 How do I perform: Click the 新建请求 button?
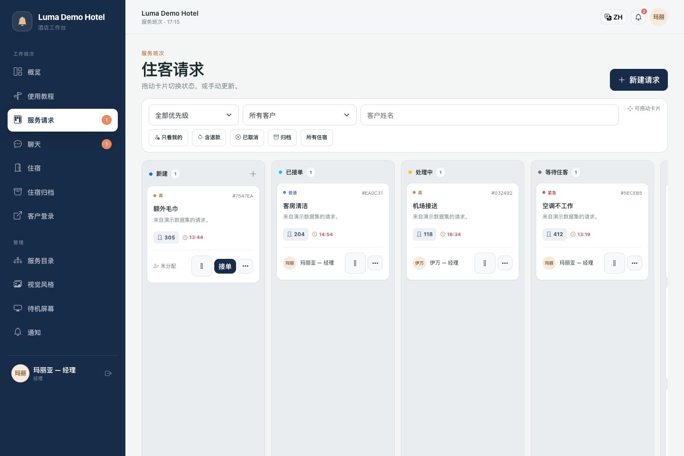click(x=639, y=80)
